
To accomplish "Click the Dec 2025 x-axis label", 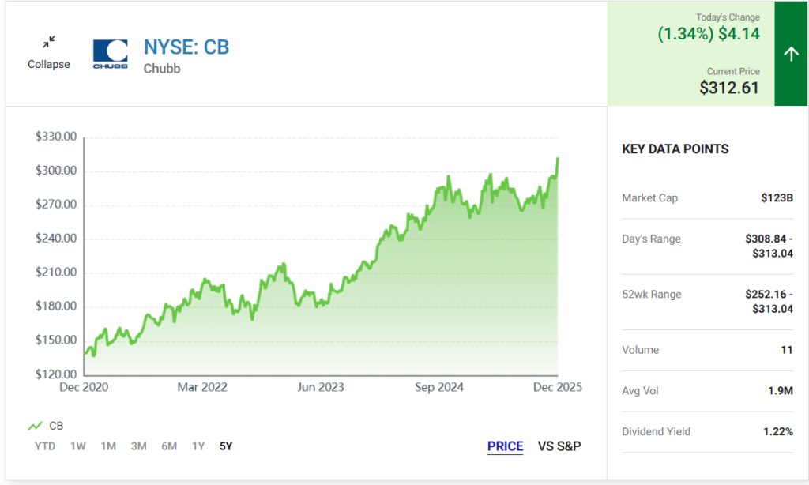I will (557, 387).
